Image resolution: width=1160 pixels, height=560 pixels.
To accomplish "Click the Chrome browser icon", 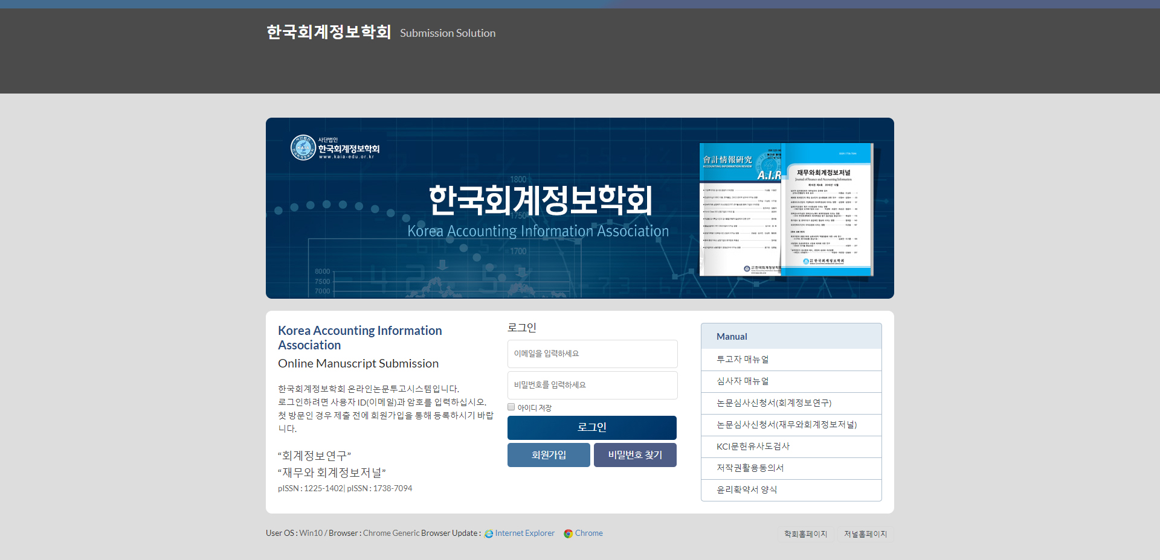I will [568, 534].
